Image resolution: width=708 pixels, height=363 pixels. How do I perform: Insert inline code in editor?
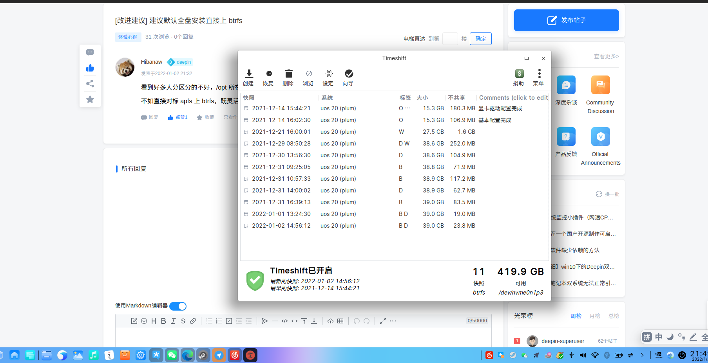[x=294, y=321]
